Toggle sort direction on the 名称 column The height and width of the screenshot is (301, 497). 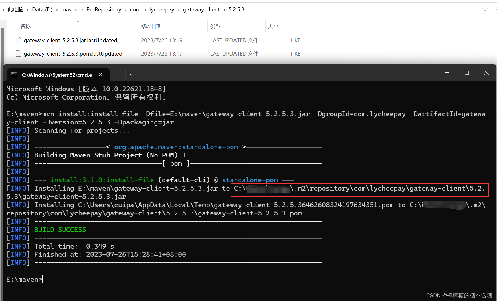(x=78, y=21)
